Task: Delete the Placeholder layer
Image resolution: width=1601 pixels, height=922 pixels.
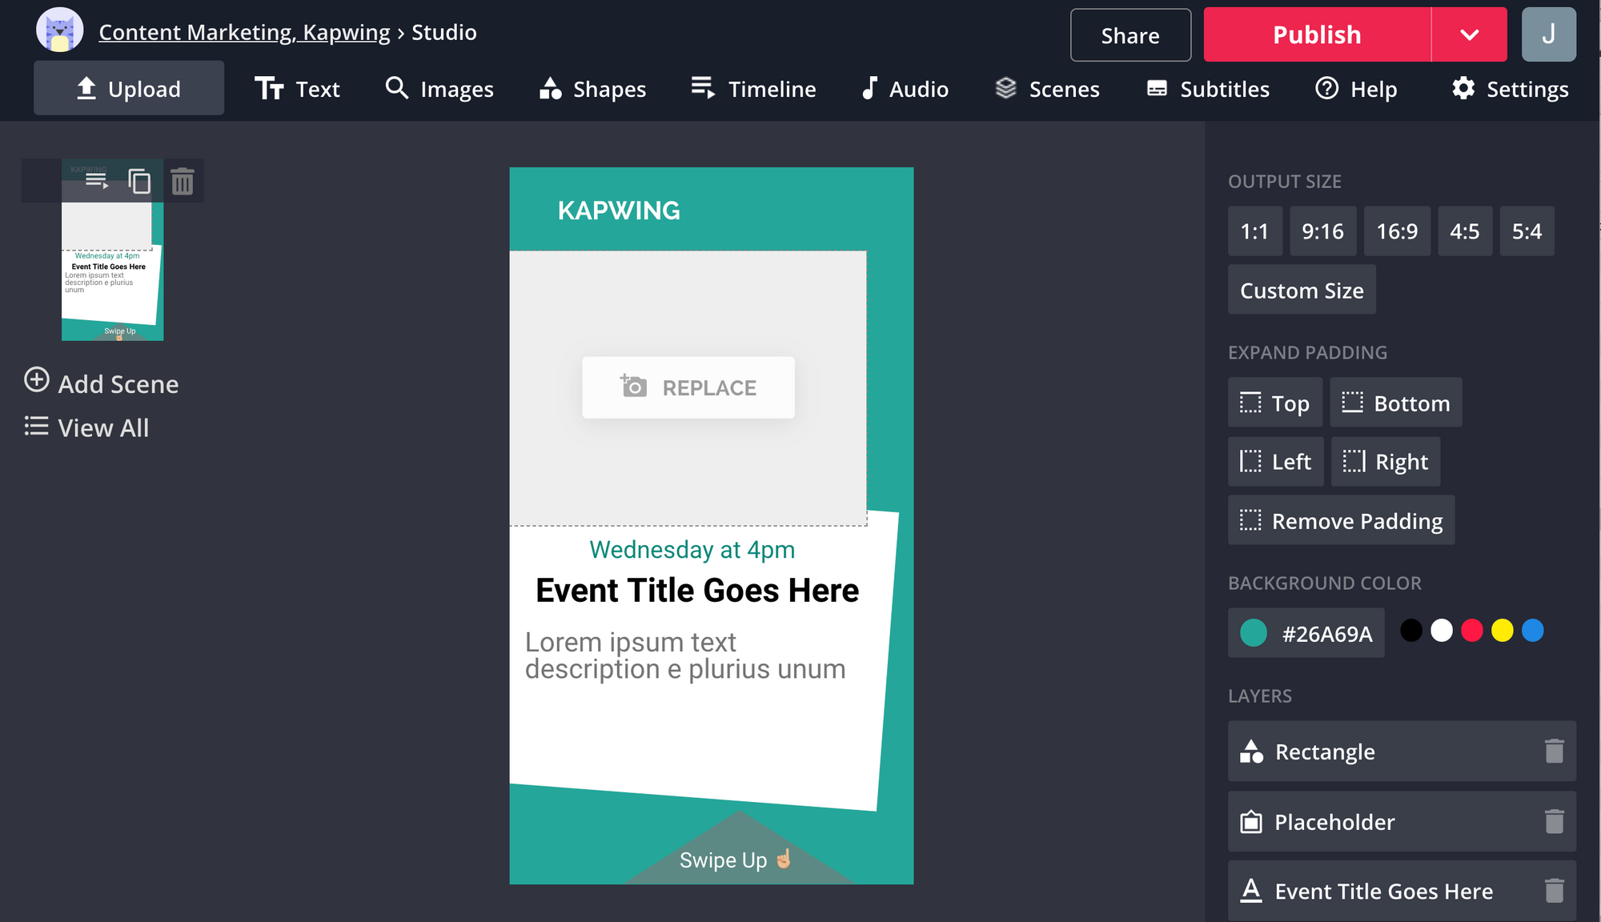Action: pos(1554,821)
